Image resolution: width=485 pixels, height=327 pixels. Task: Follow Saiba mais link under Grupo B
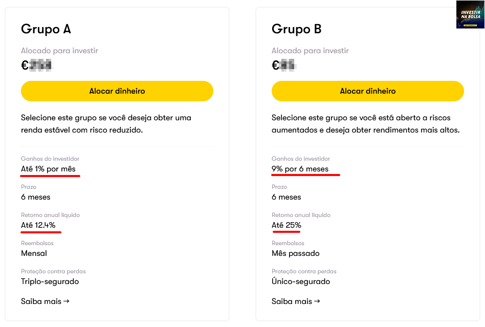click(x=296, y=301)
